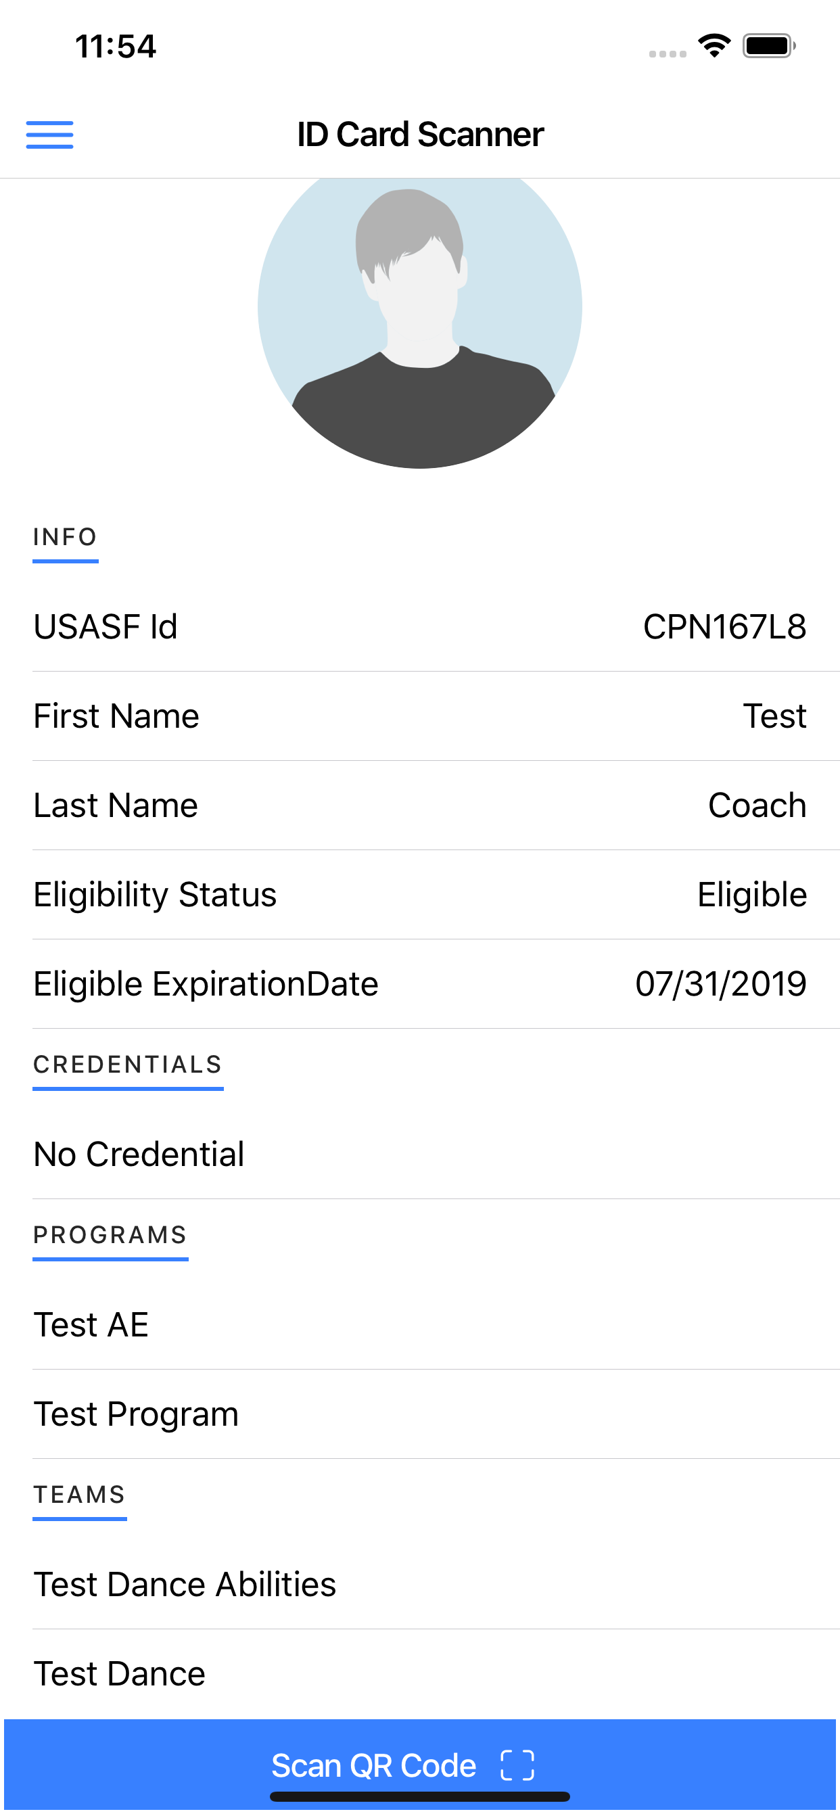The height and width of the screenshot is (1818, 840).
Task: Select the PROGRAMS section header
Action: point(110,1235)
